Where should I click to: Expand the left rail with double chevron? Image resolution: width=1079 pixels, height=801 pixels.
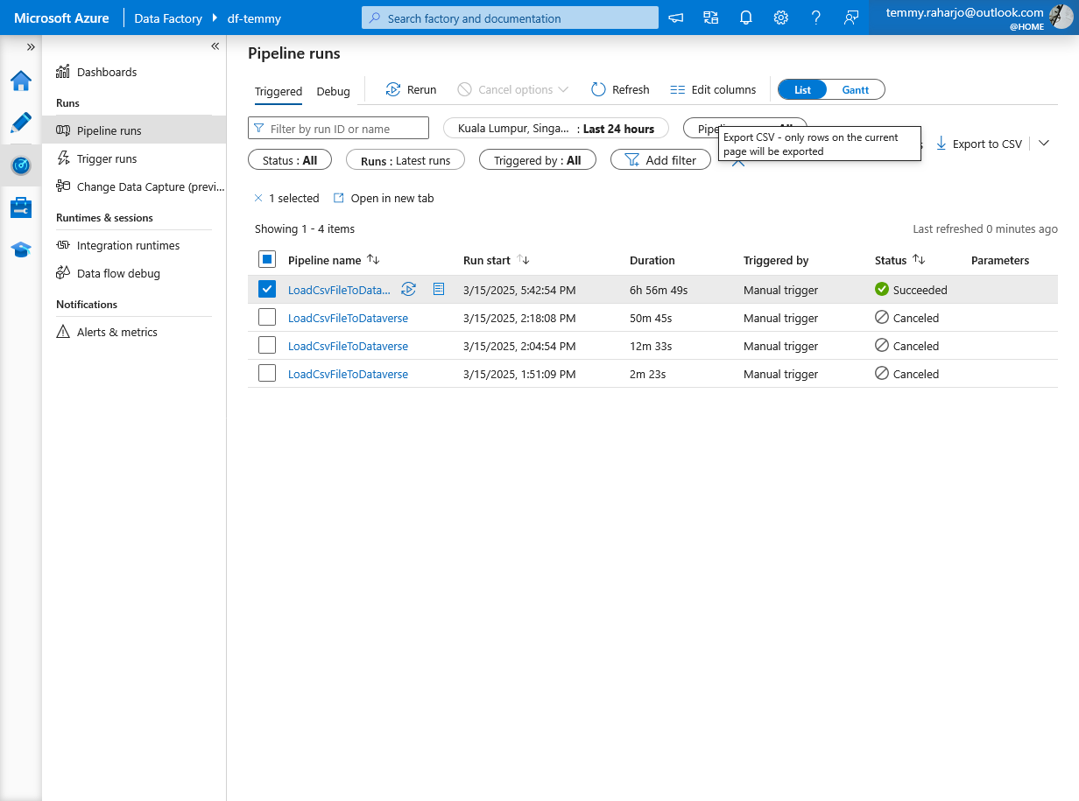pyautogui.click(x=31, y=46)
